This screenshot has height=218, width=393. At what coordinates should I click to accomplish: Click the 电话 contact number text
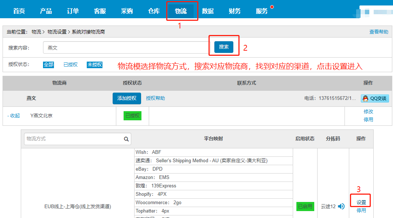(x=330, y=98)
